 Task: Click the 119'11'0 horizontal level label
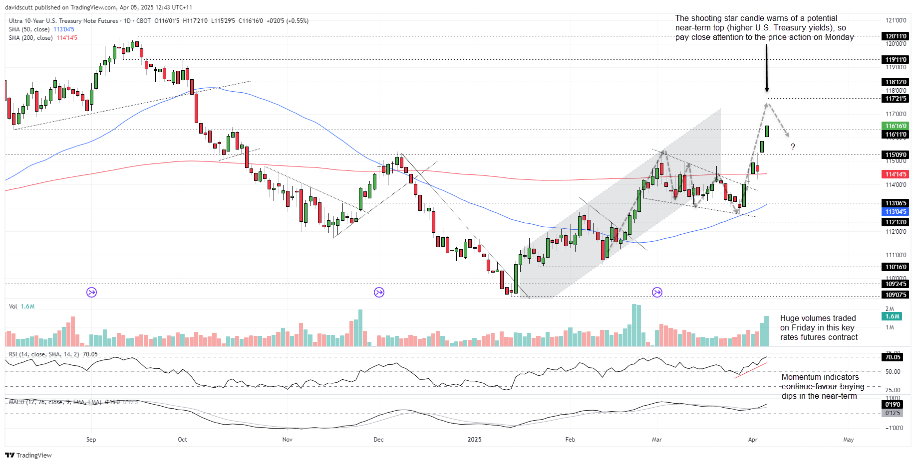point(896,59)
